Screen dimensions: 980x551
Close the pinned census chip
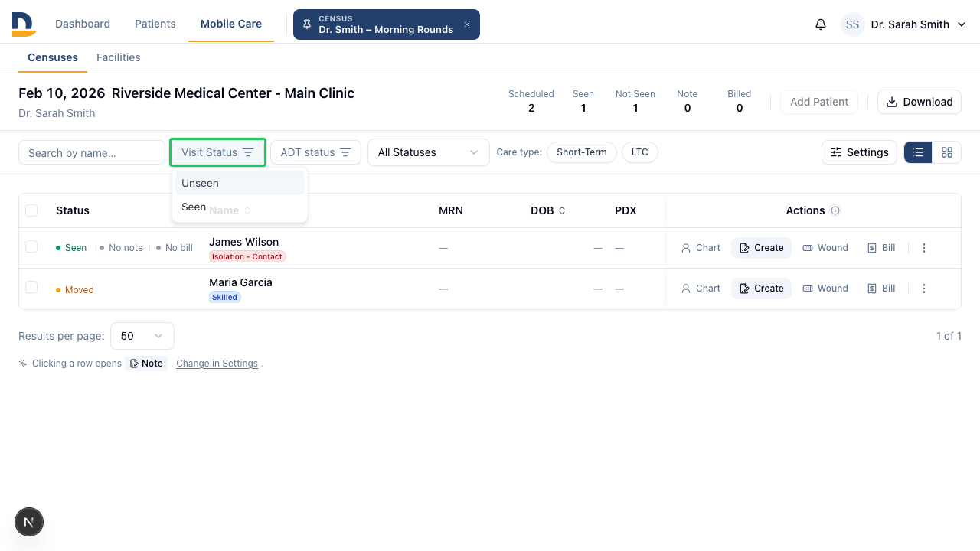[467, 24]
